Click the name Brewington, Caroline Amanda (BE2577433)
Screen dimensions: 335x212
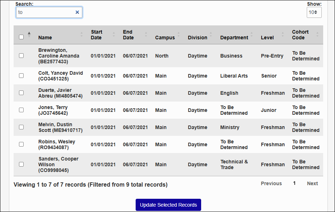point(59,56)
